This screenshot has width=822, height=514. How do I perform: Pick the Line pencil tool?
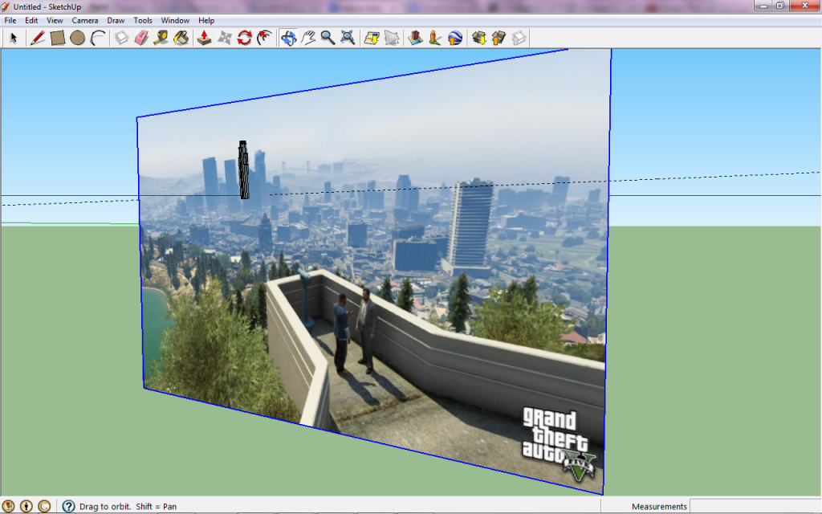[37, 37]
